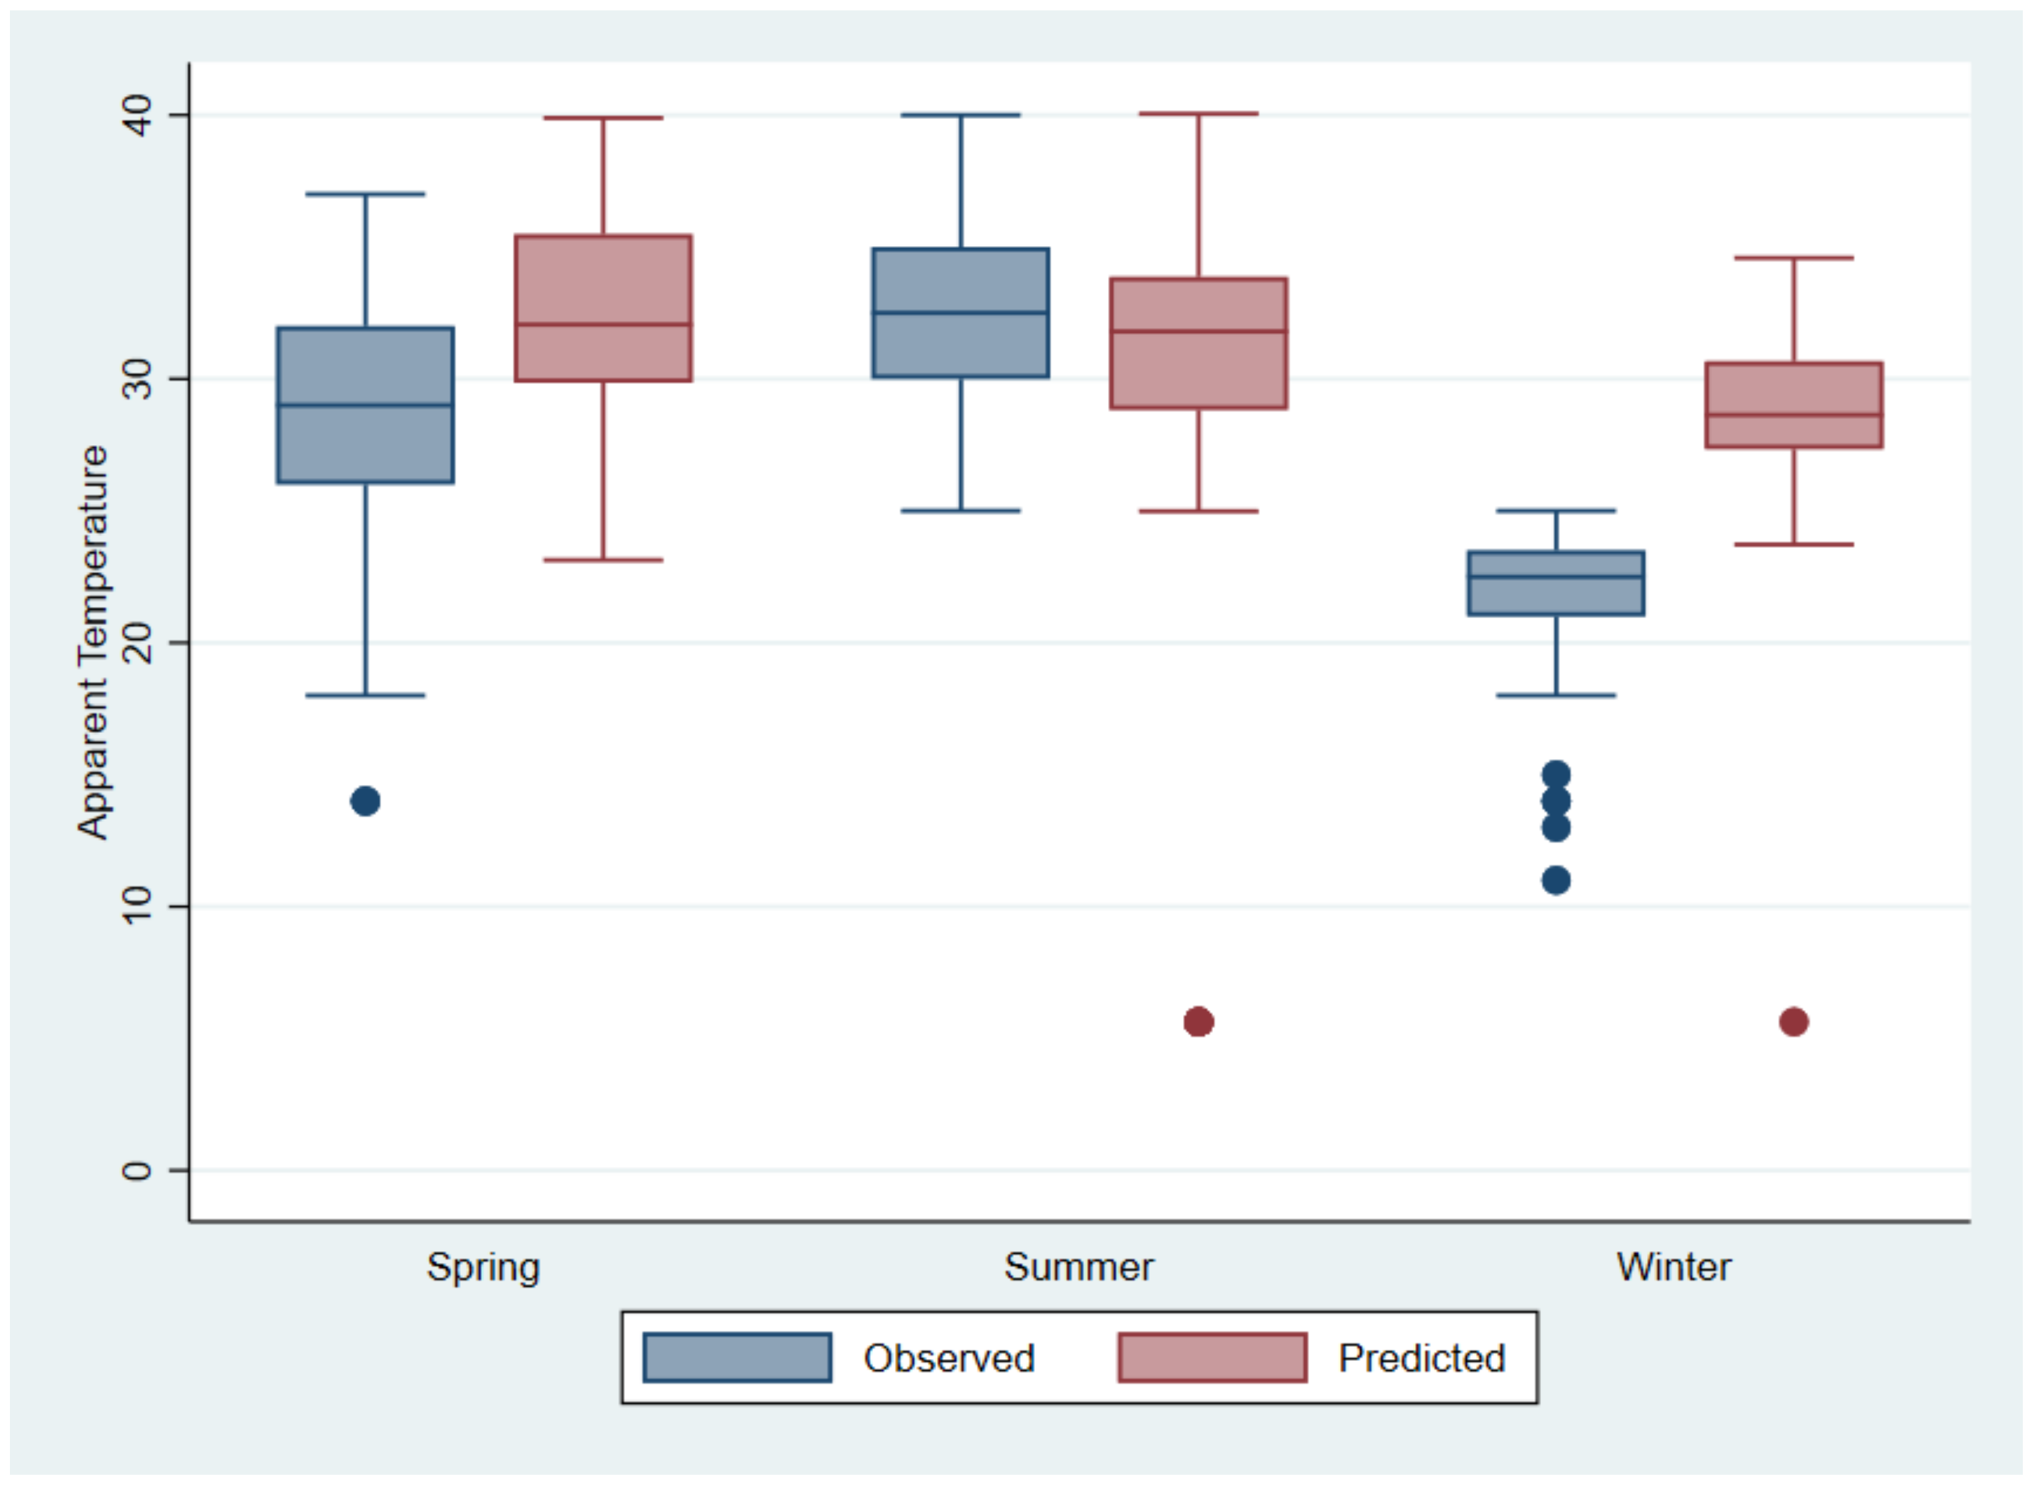Select the Apparent Temperature axis title
The image size is (2034, 1488).
click(x=93, y=642)
